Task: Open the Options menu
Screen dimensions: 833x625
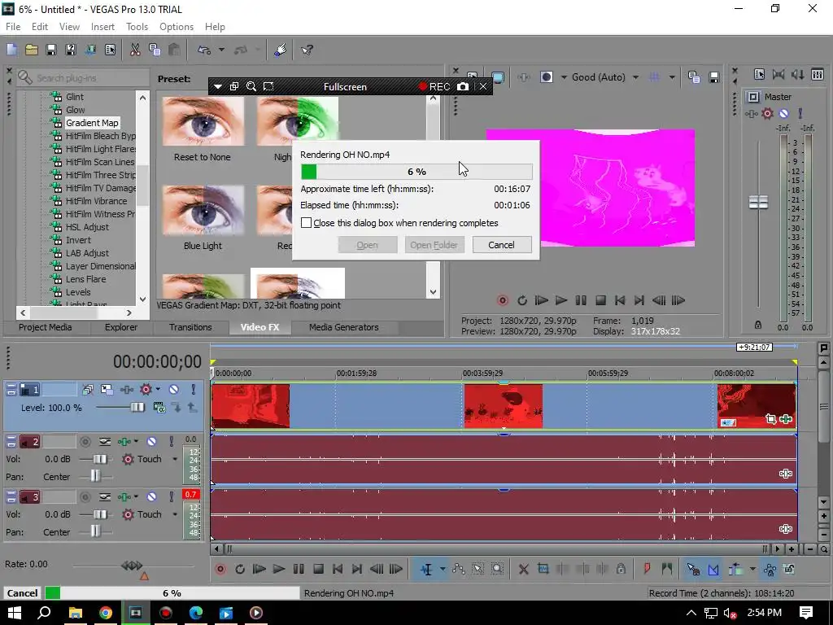Action: coord(177,27)
